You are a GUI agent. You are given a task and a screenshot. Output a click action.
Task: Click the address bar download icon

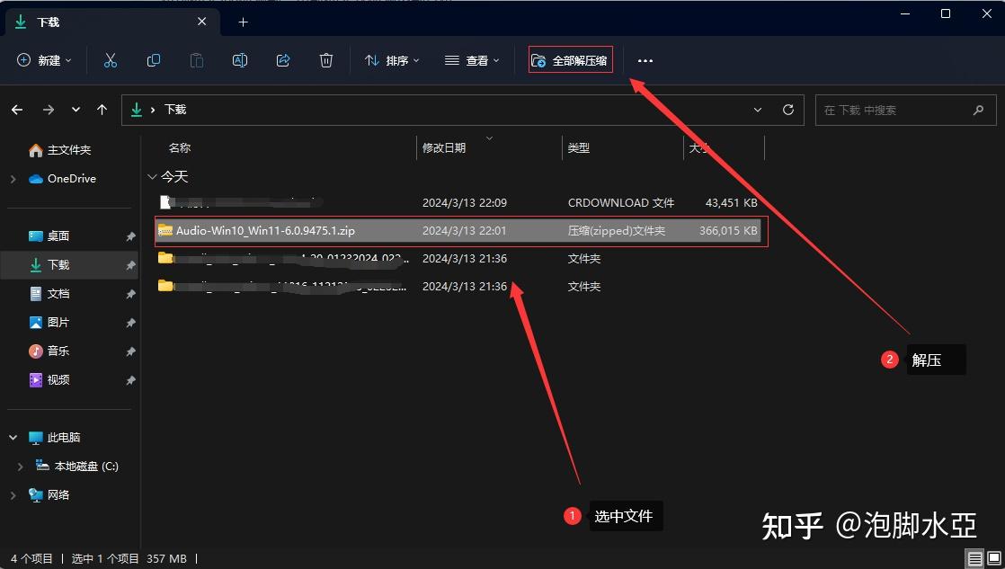(137, 110)
